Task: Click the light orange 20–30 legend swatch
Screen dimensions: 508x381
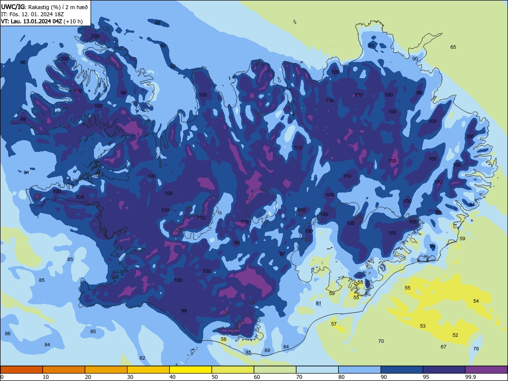Action: point(106,370)
